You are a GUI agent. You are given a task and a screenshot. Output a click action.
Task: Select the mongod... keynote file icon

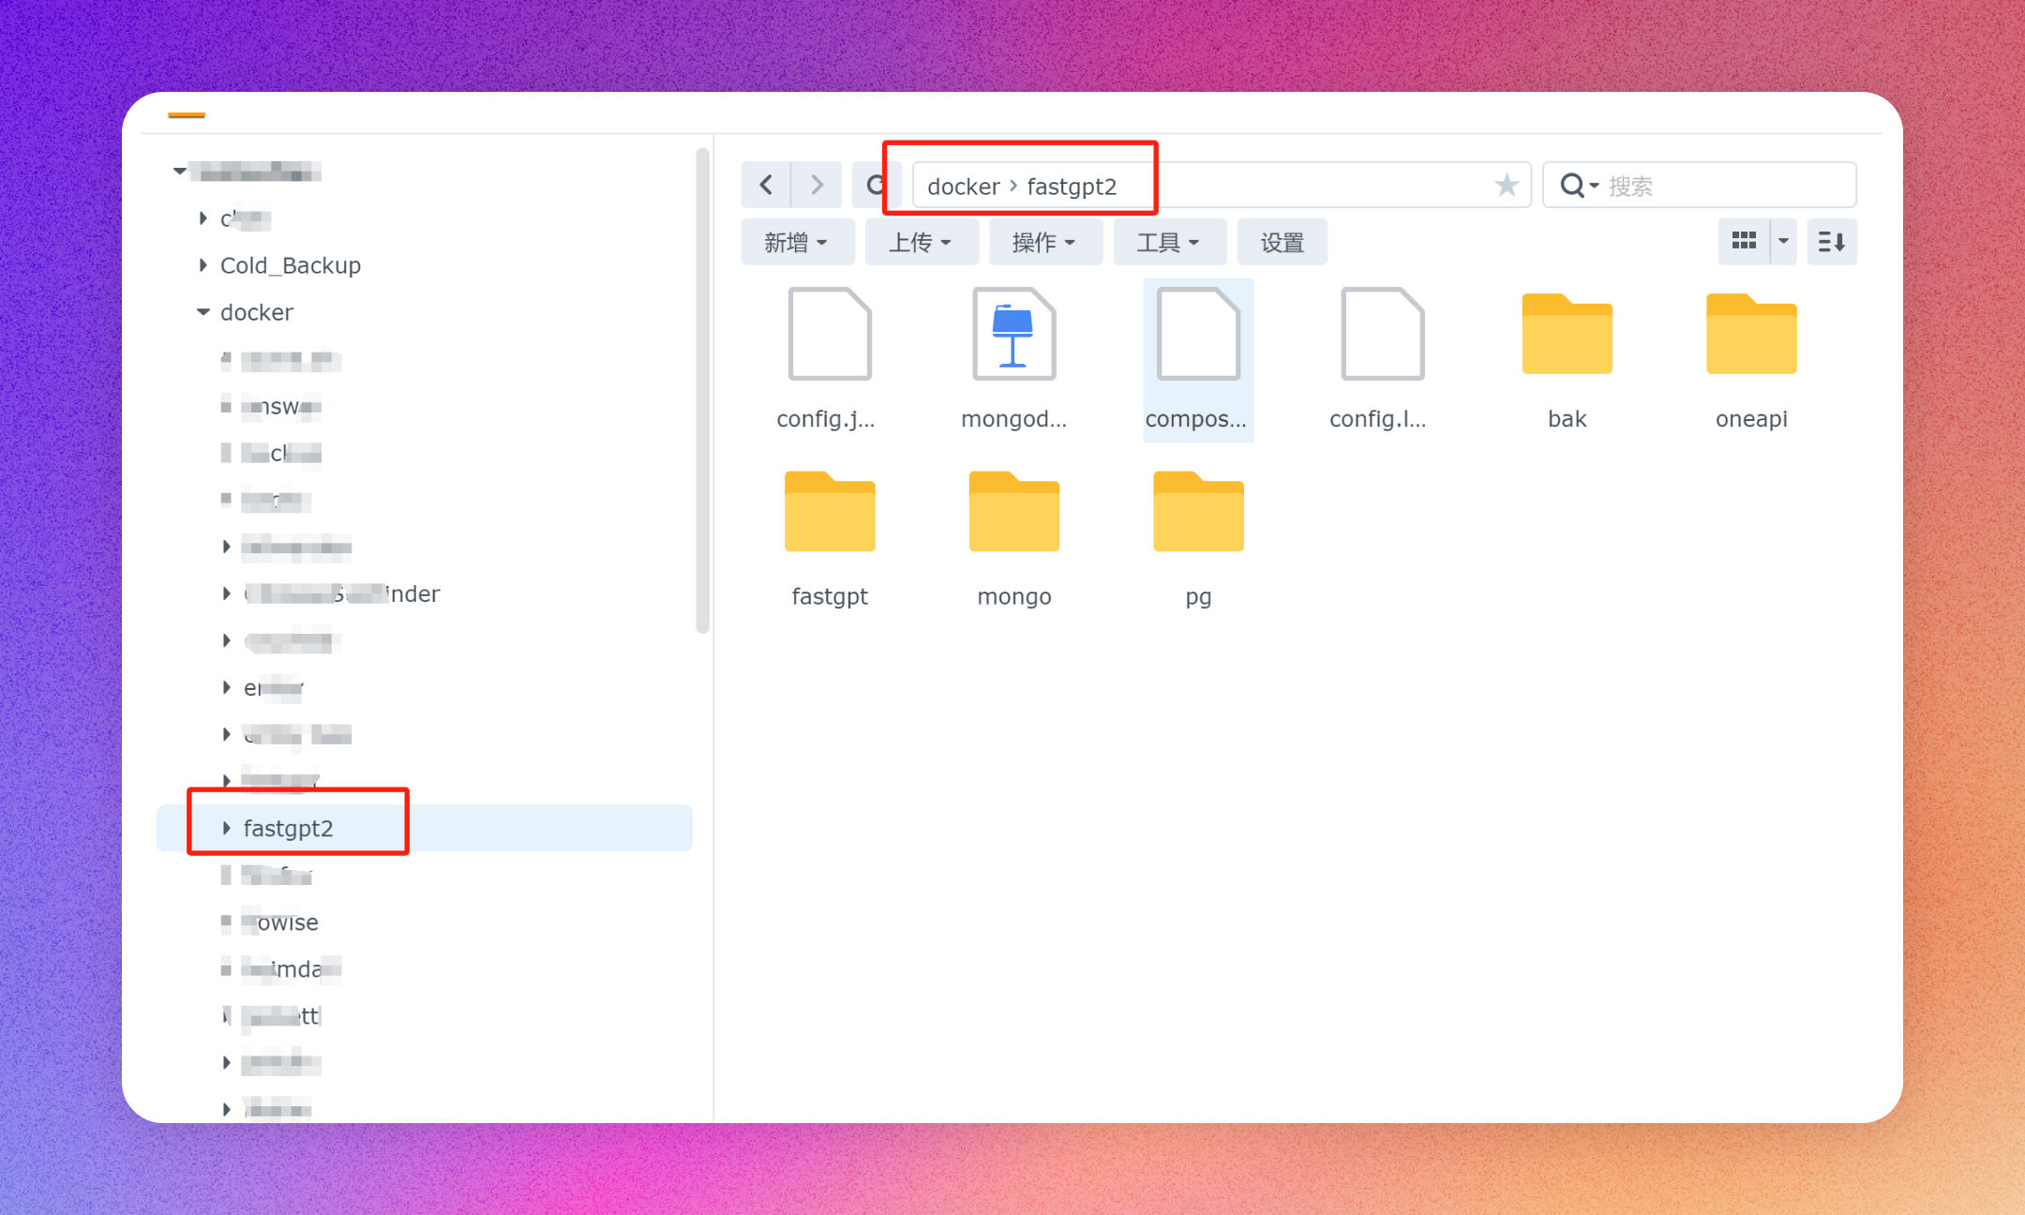pos(1013,334)
